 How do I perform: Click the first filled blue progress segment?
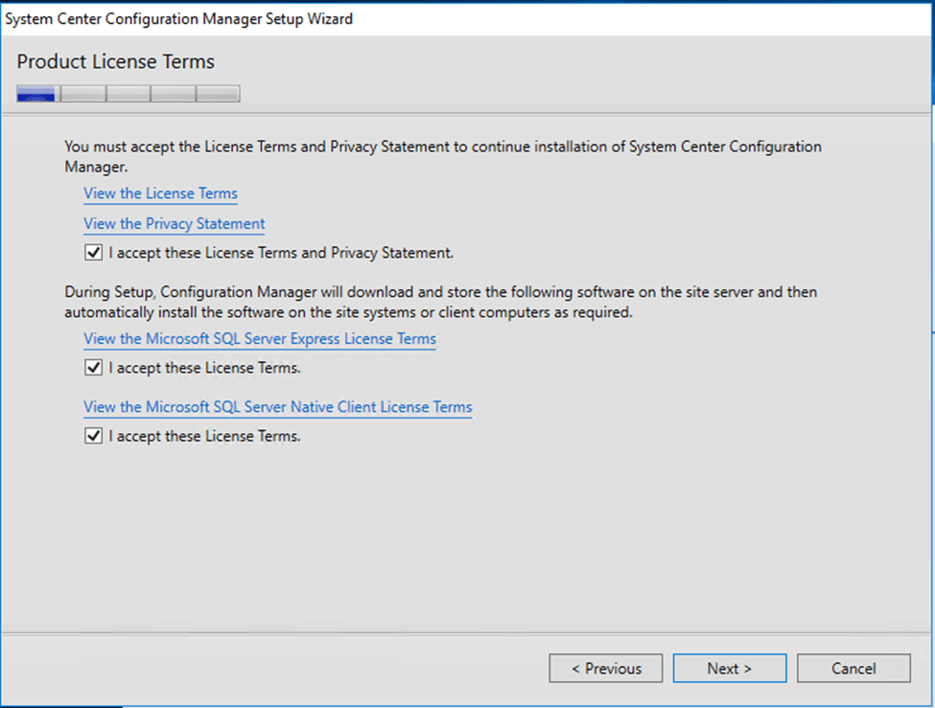coord(36,94)
